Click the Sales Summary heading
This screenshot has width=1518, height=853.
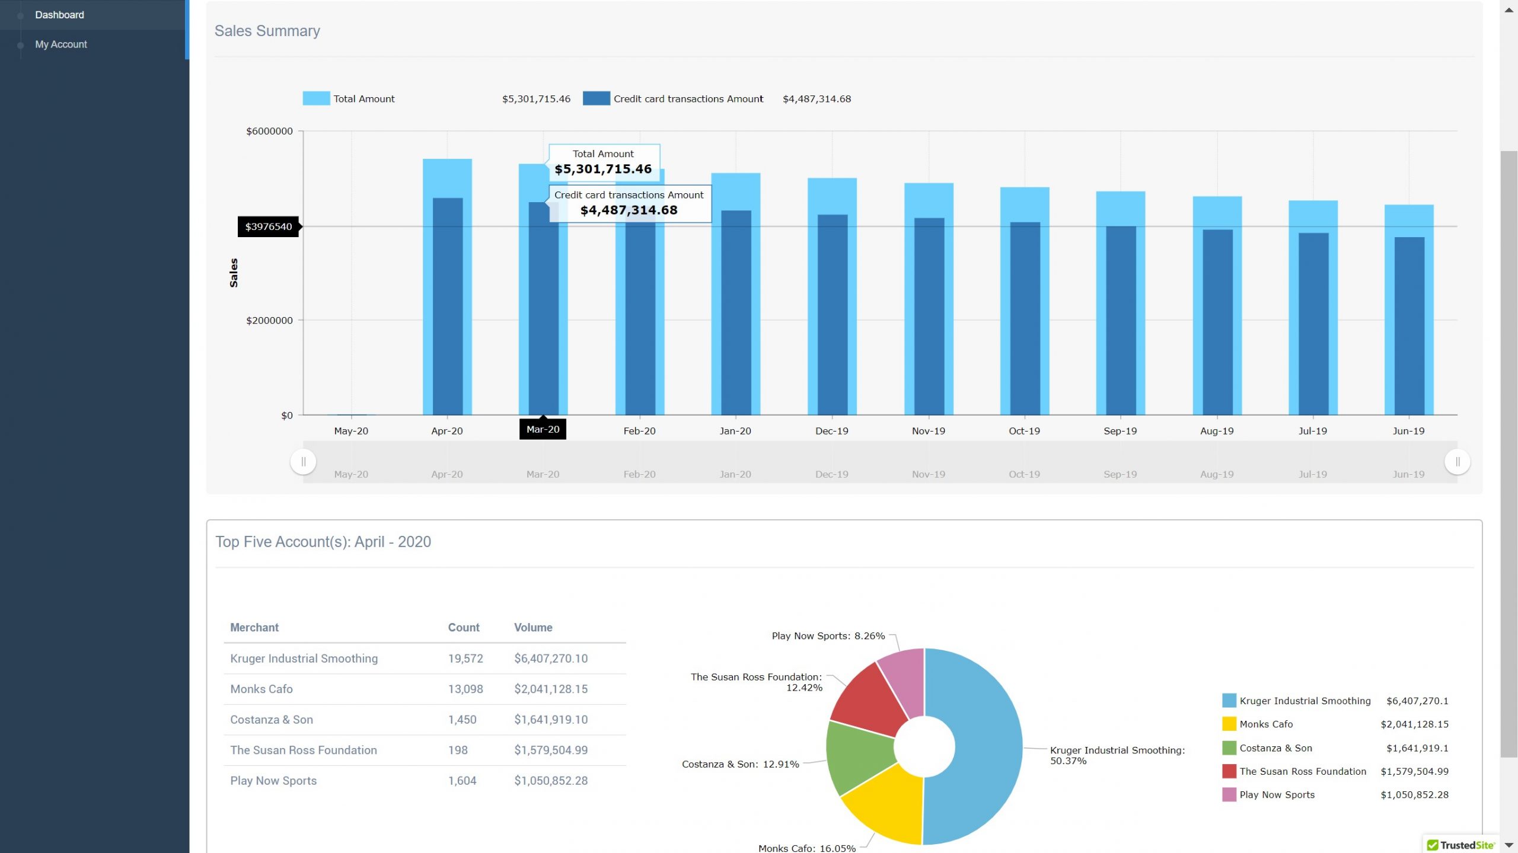(267, 31)
